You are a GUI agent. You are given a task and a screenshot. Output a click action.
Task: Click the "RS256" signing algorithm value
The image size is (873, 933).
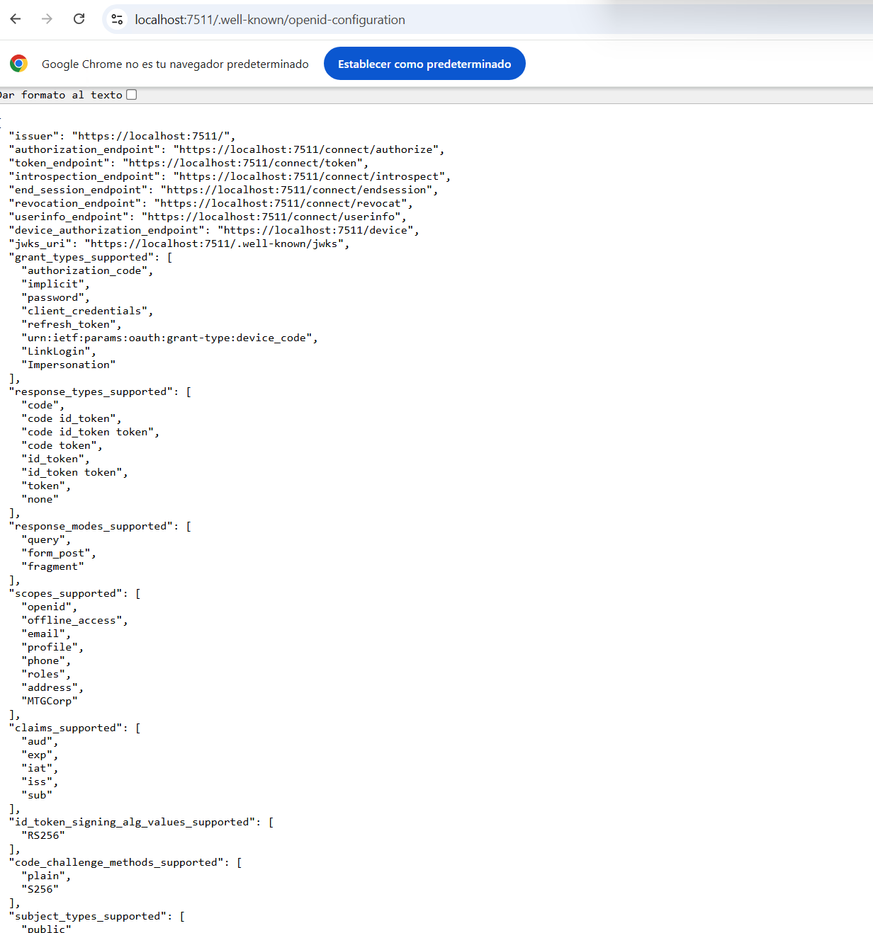(x=43, y=835)
